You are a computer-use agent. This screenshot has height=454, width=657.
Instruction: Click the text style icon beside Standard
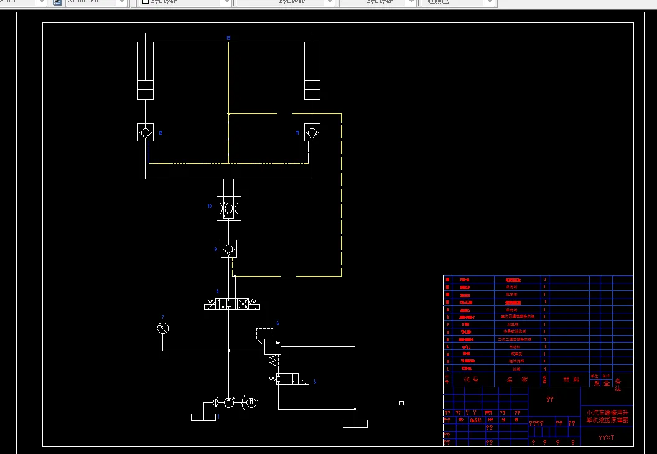pyautogui.click(x=57, y=2)
